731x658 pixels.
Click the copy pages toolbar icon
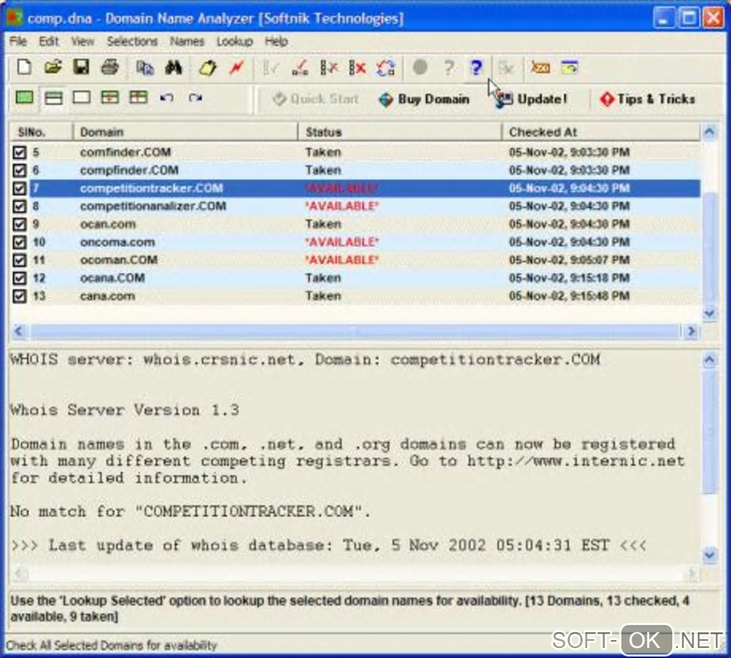click(x=145, y=68)
